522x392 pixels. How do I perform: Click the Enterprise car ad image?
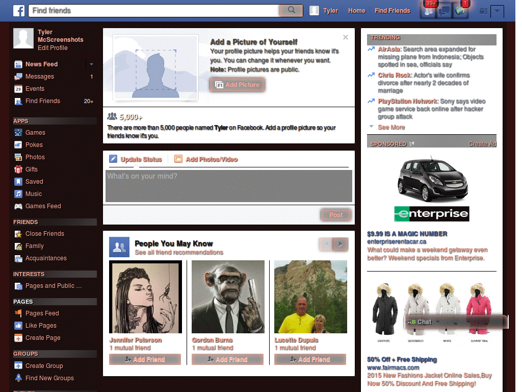click(432, 189)
